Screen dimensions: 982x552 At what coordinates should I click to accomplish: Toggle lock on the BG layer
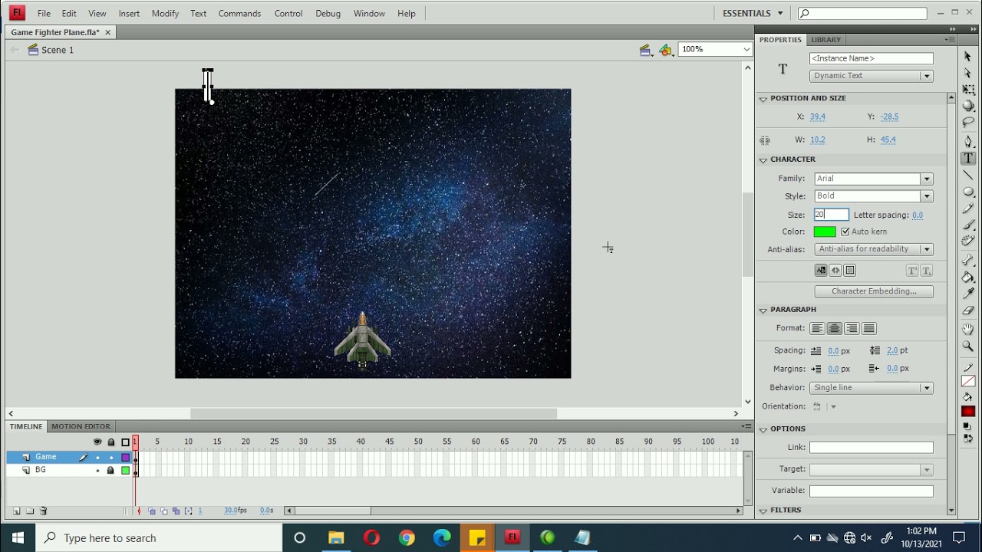point(110,470)
